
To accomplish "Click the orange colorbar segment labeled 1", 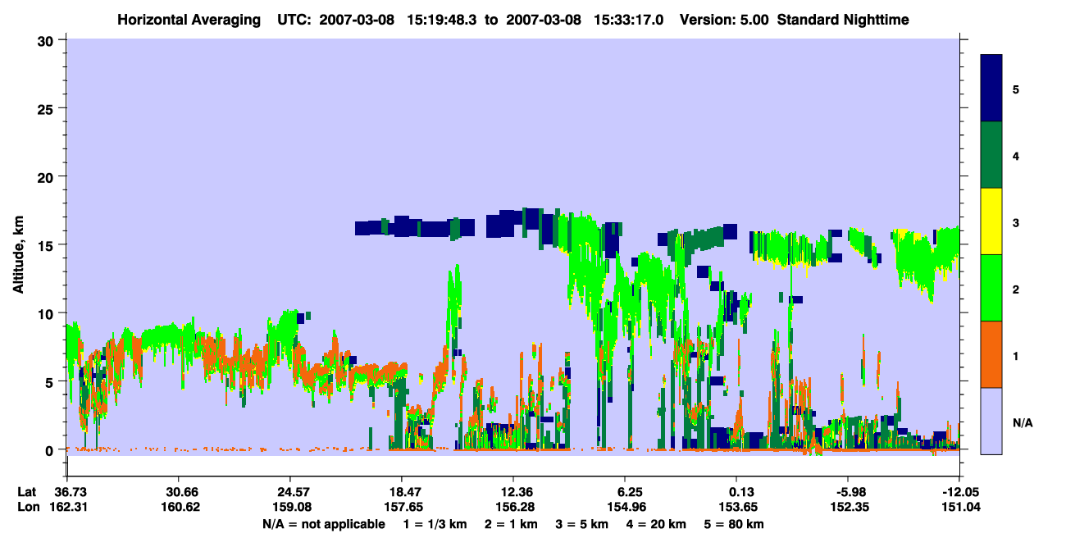I will [x=991, y=354].
